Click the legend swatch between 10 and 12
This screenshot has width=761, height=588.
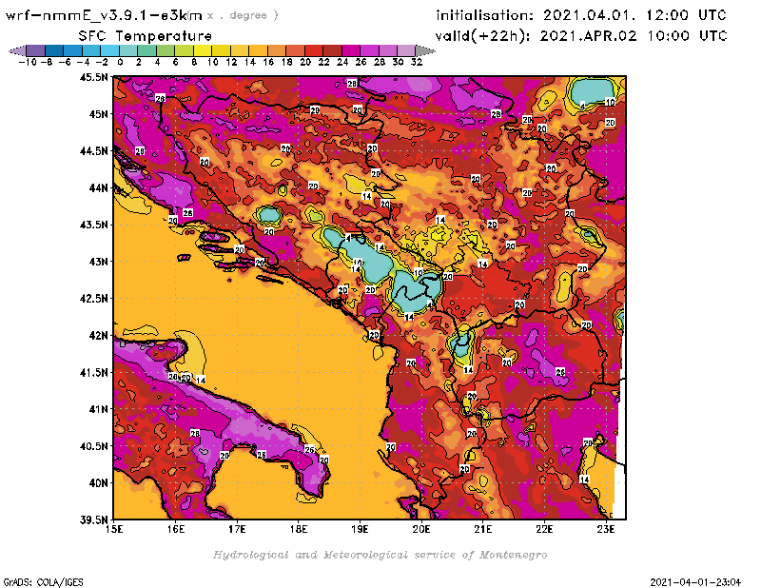pyautogui.click(x=221, y=50)
